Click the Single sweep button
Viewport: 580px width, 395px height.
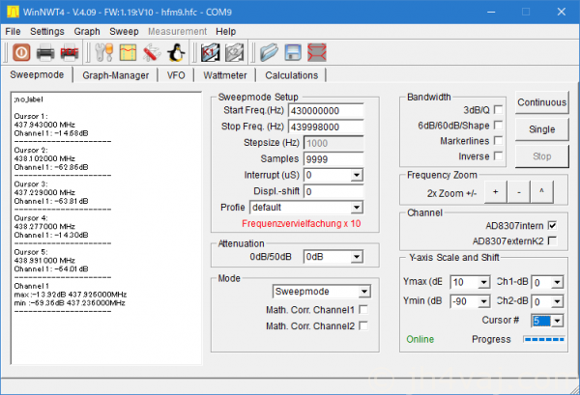[x=541, y=129]
